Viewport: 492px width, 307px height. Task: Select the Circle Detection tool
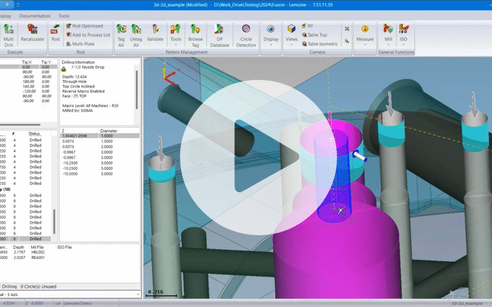pos(246,35)
